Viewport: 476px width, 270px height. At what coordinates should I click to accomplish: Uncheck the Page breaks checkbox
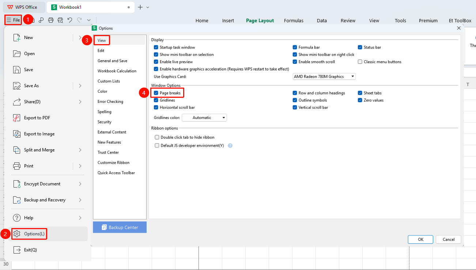click(x=156, y=93)
